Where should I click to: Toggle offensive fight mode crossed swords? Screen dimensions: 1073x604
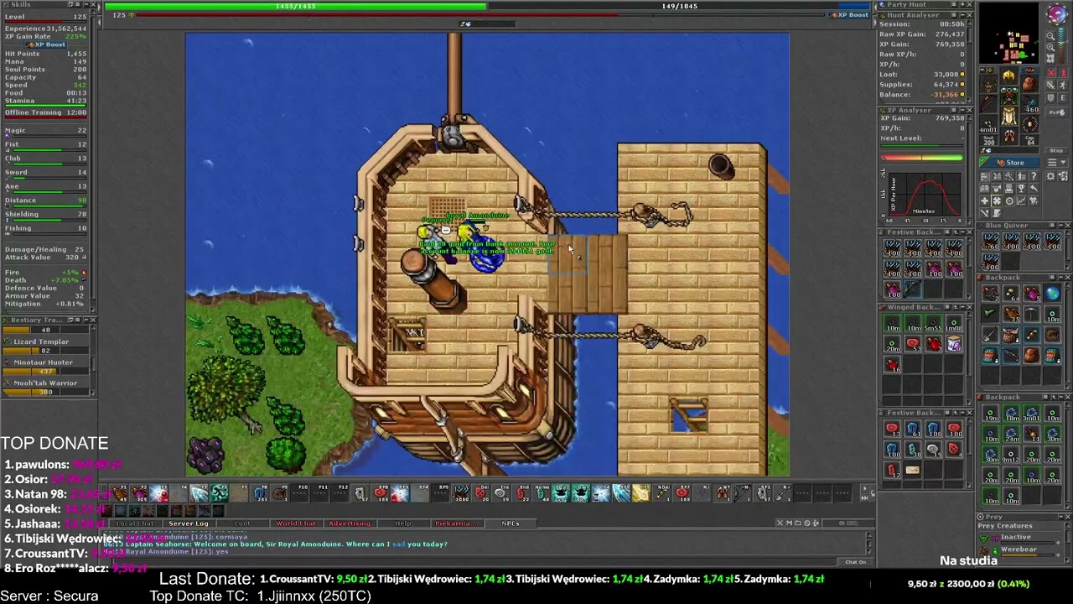1050,72
